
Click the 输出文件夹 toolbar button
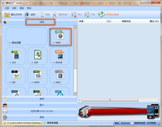[x=13, y=15]
